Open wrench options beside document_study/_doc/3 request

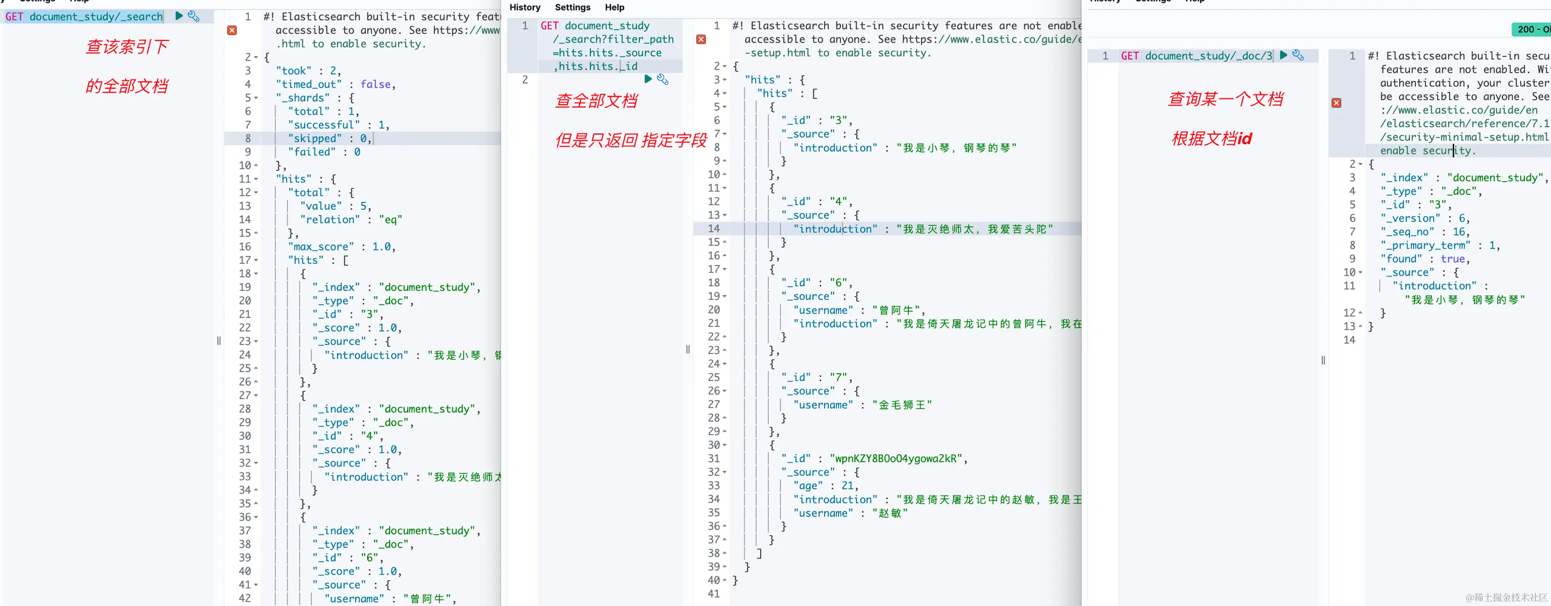[1298, 55]
